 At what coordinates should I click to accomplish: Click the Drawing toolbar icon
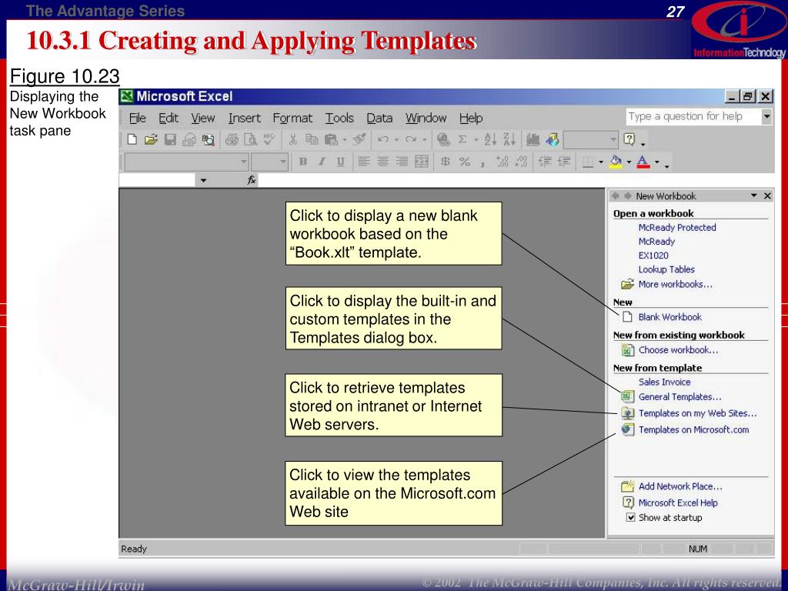pyautogui.click(x=552, y=139)
